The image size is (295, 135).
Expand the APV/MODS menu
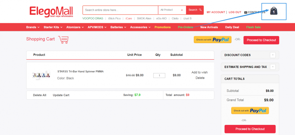pos(97,27)
